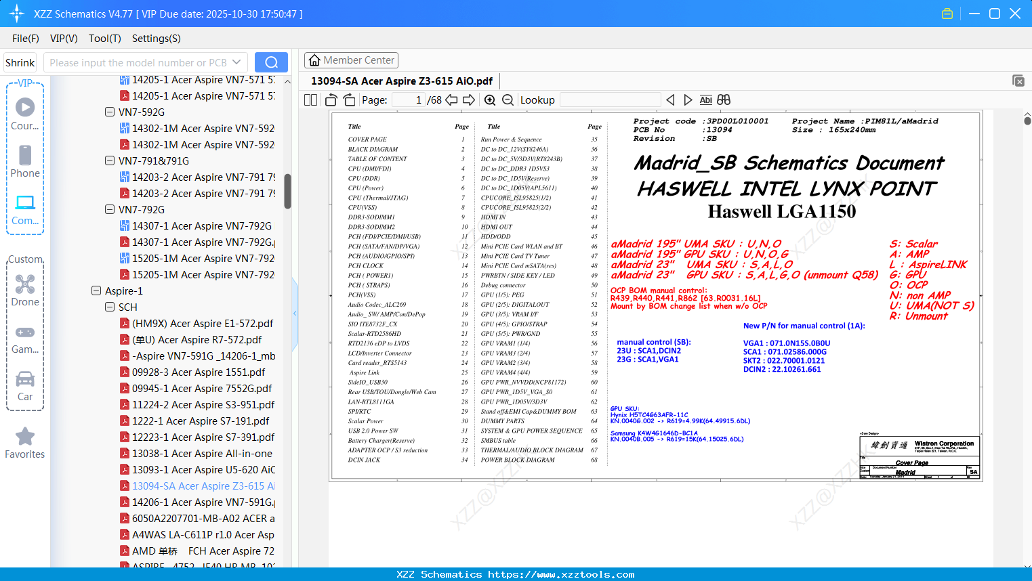This screenshot has width=1032, height=581.
Task: Open the 15205-1M Acer Aspire VN7-792 board-view file
Action: [197, 259]
